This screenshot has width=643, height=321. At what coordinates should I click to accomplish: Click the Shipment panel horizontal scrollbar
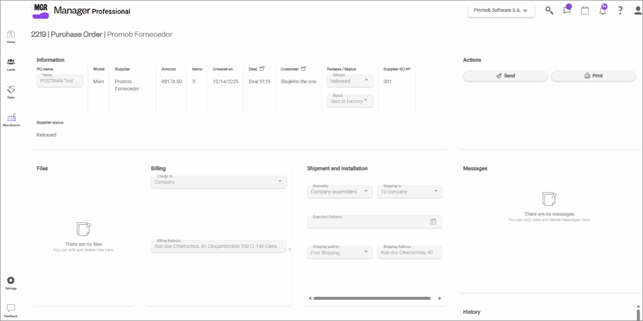click(371, 298)
